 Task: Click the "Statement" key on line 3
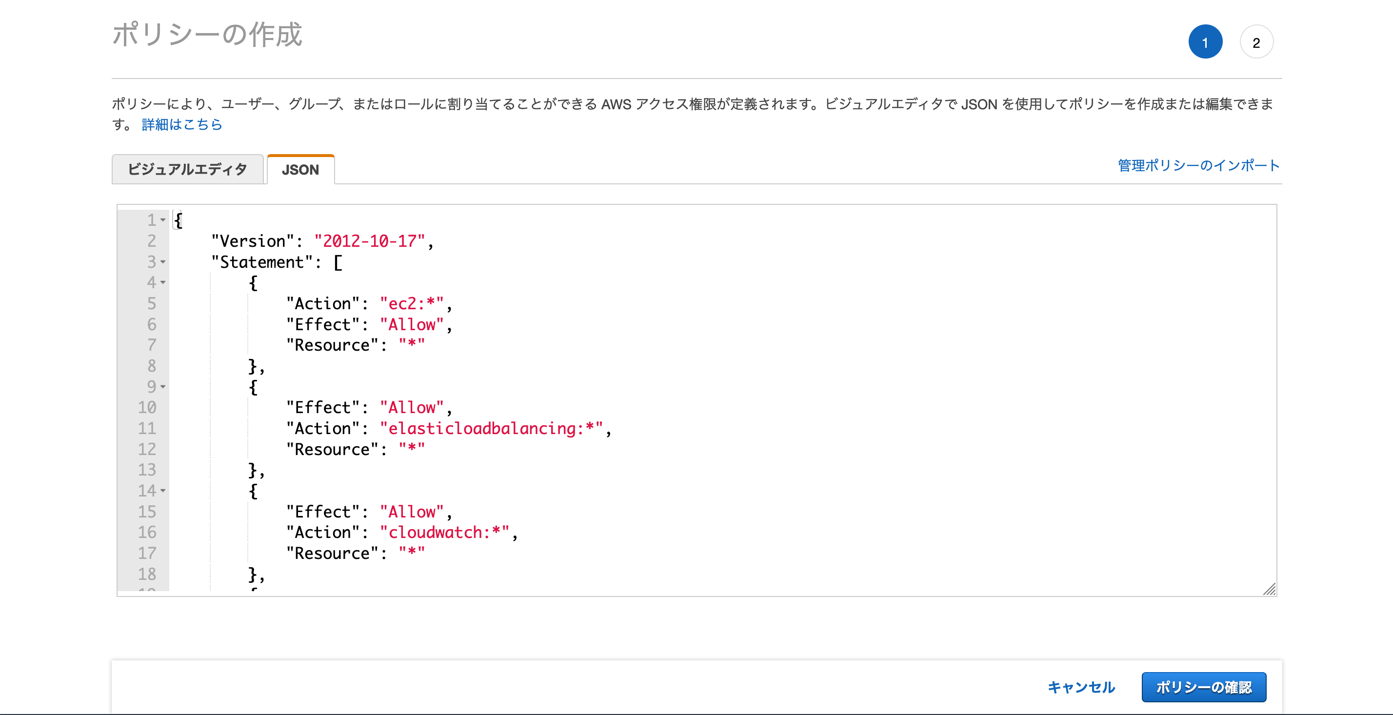(x=262, y=262)
